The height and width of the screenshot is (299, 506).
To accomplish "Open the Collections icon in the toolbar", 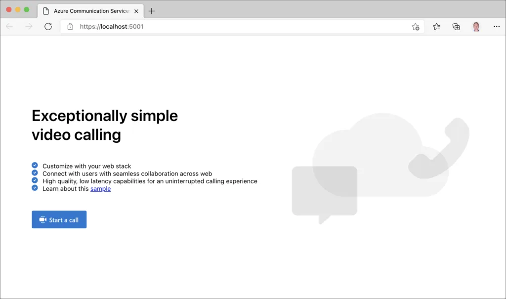I will point(456,27).
